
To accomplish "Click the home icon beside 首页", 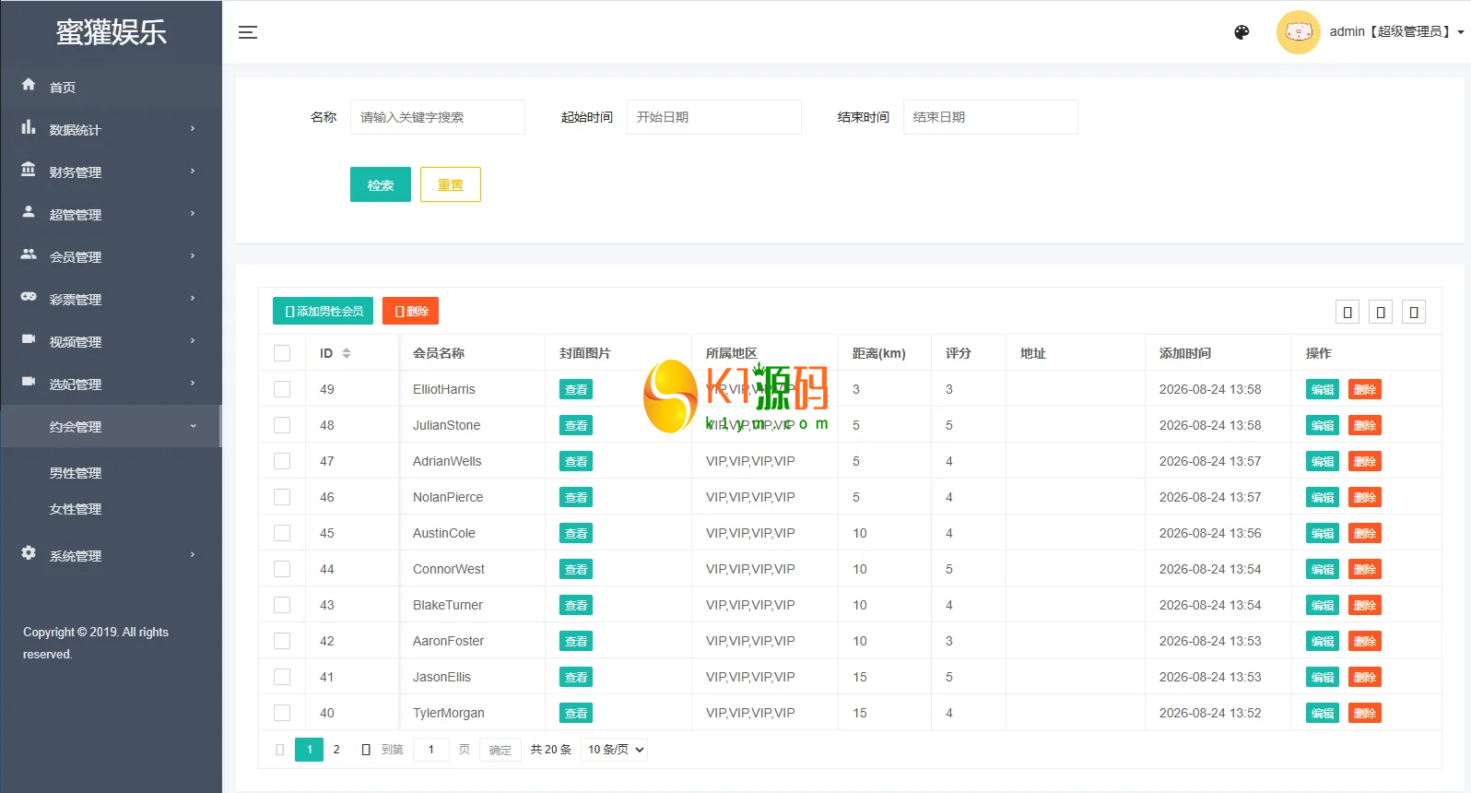I will [x=29, y=85].
